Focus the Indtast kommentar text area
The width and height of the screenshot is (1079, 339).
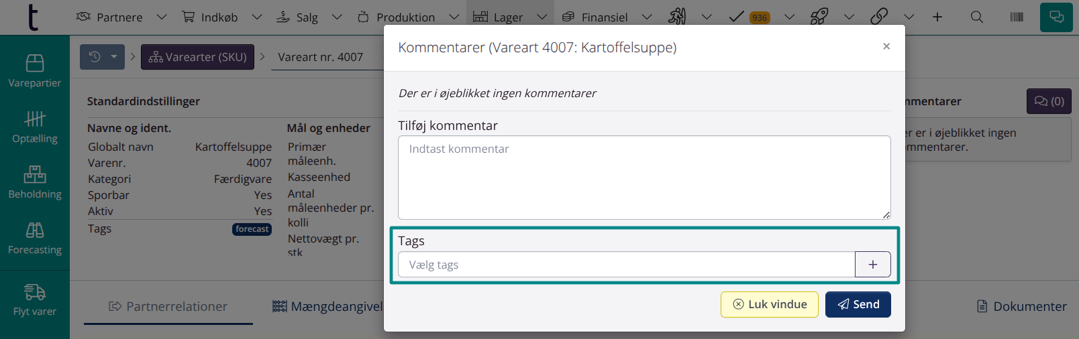[644, 178]
